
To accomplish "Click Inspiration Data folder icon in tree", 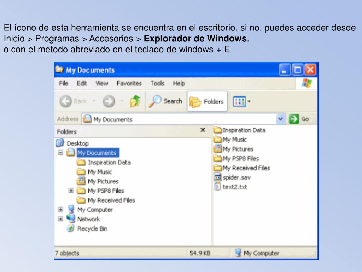I will click(x=81, y=162).
